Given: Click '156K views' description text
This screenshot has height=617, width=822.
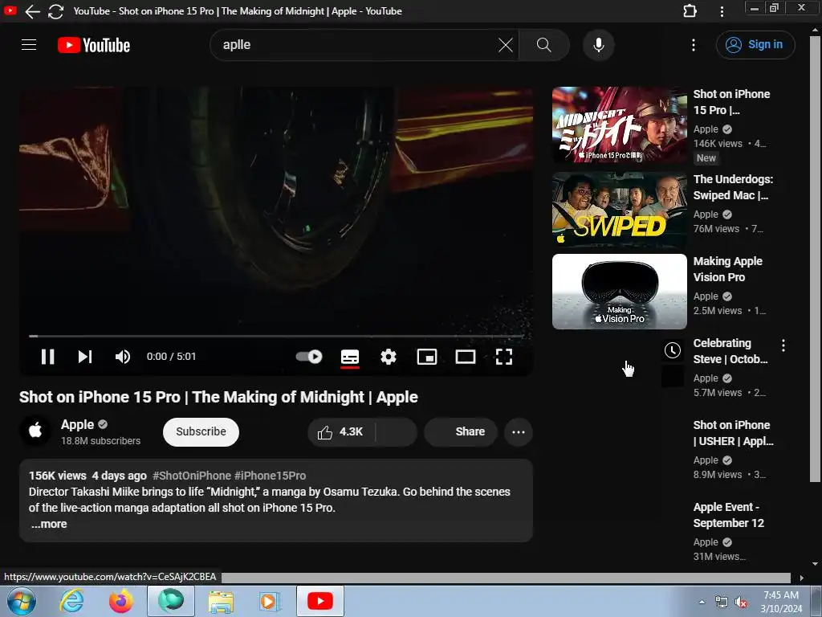Looking at the screenshot, I should click(58, 476).
